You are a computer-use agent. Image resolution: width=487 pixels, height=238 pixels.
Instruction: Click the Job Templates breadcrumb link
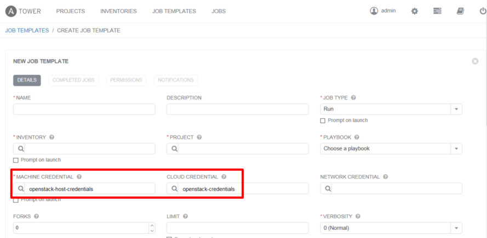pyautogui.click(x=27, y=31)
